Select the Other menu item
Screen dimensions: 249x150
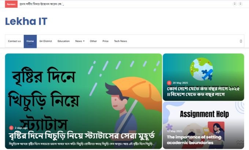click(93, 41)
